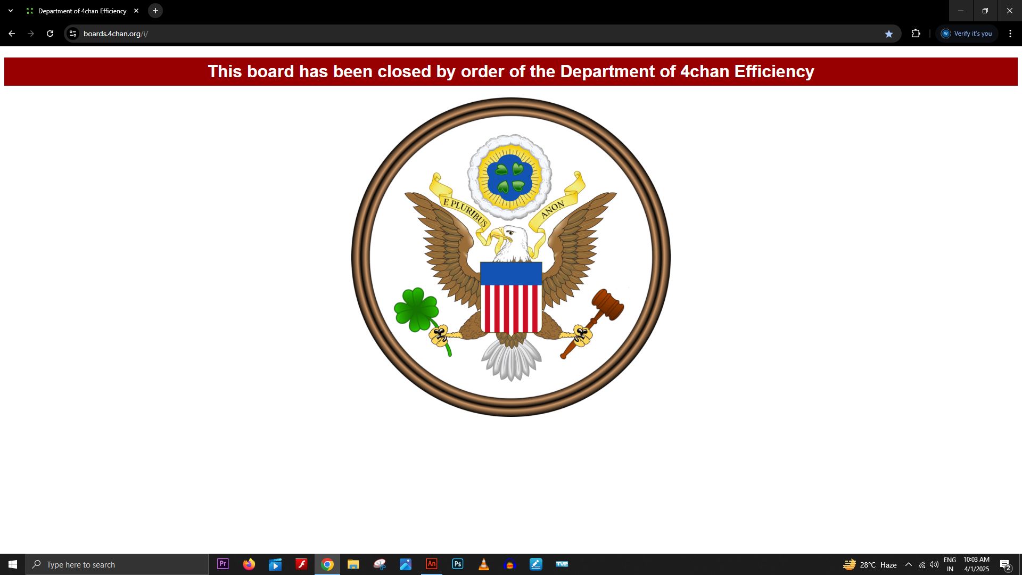
Task: Open Chrome's three-dot menu
Action: [x=1010, y=34]
